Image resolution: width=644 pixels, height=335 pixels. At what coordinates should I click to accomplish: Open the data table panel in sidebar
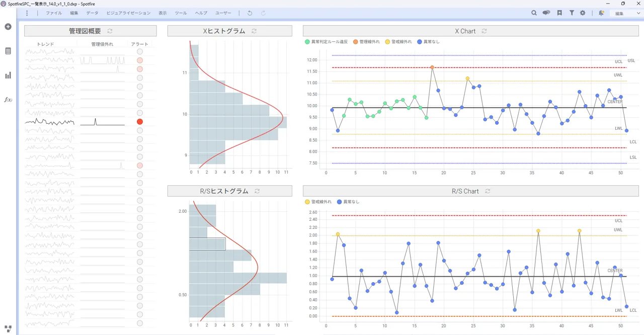click(8, 51)
